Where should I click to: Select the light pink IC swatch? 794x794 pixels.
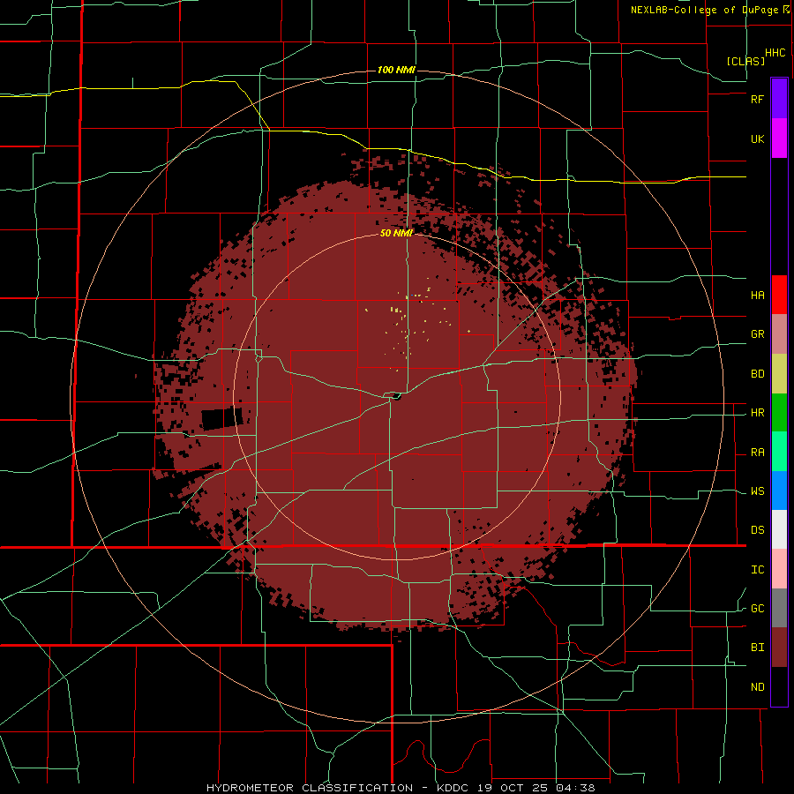point(779,569)
